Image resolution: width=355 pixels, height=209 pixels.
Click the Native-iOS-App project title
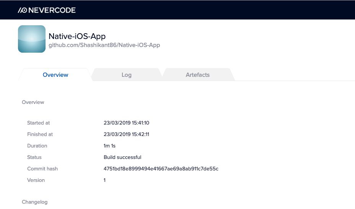click(x=77, y=36)
